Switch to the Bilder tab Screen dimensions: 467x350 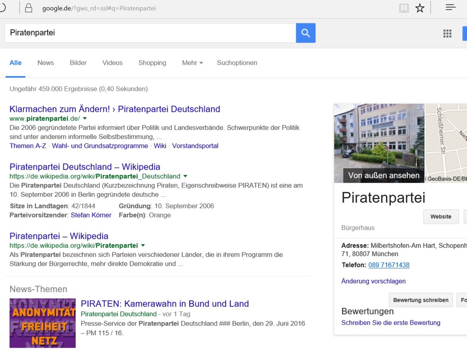[x=78, y=63]
